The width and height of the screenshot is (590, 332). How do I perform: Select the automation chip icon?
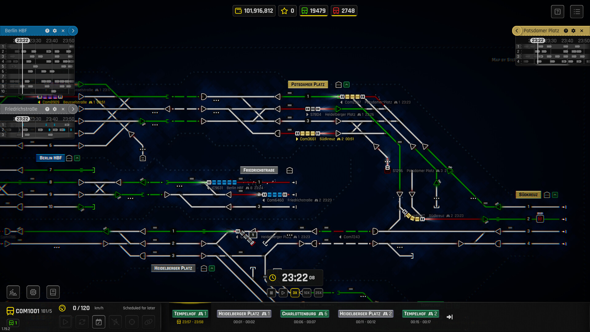(33, 292)
